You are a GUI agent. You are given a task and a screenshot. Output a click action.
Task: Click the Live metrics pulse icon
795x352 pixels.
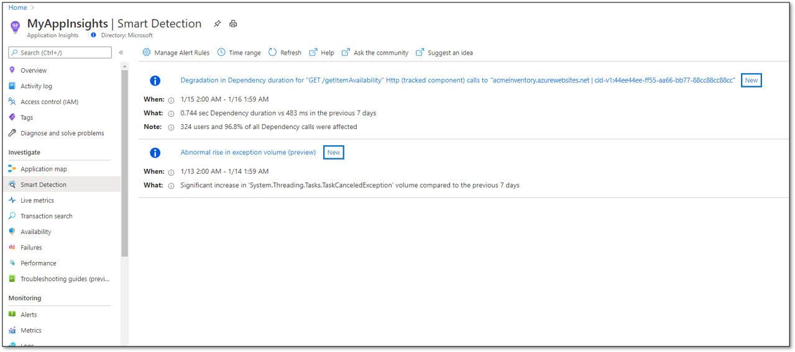[12, 200]
